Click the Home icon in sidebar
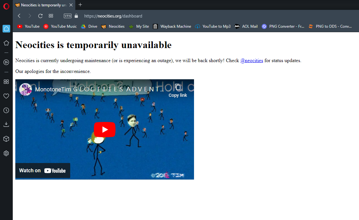Screen dimensions: 359x220 coord(6,29)
